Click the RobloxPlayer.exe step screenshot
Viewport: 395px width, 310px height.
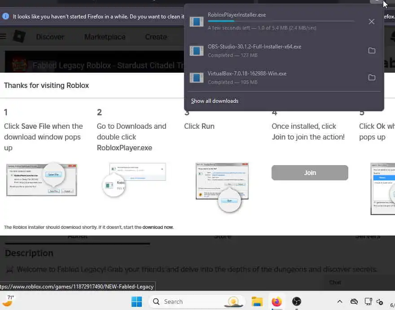[134, 179]
